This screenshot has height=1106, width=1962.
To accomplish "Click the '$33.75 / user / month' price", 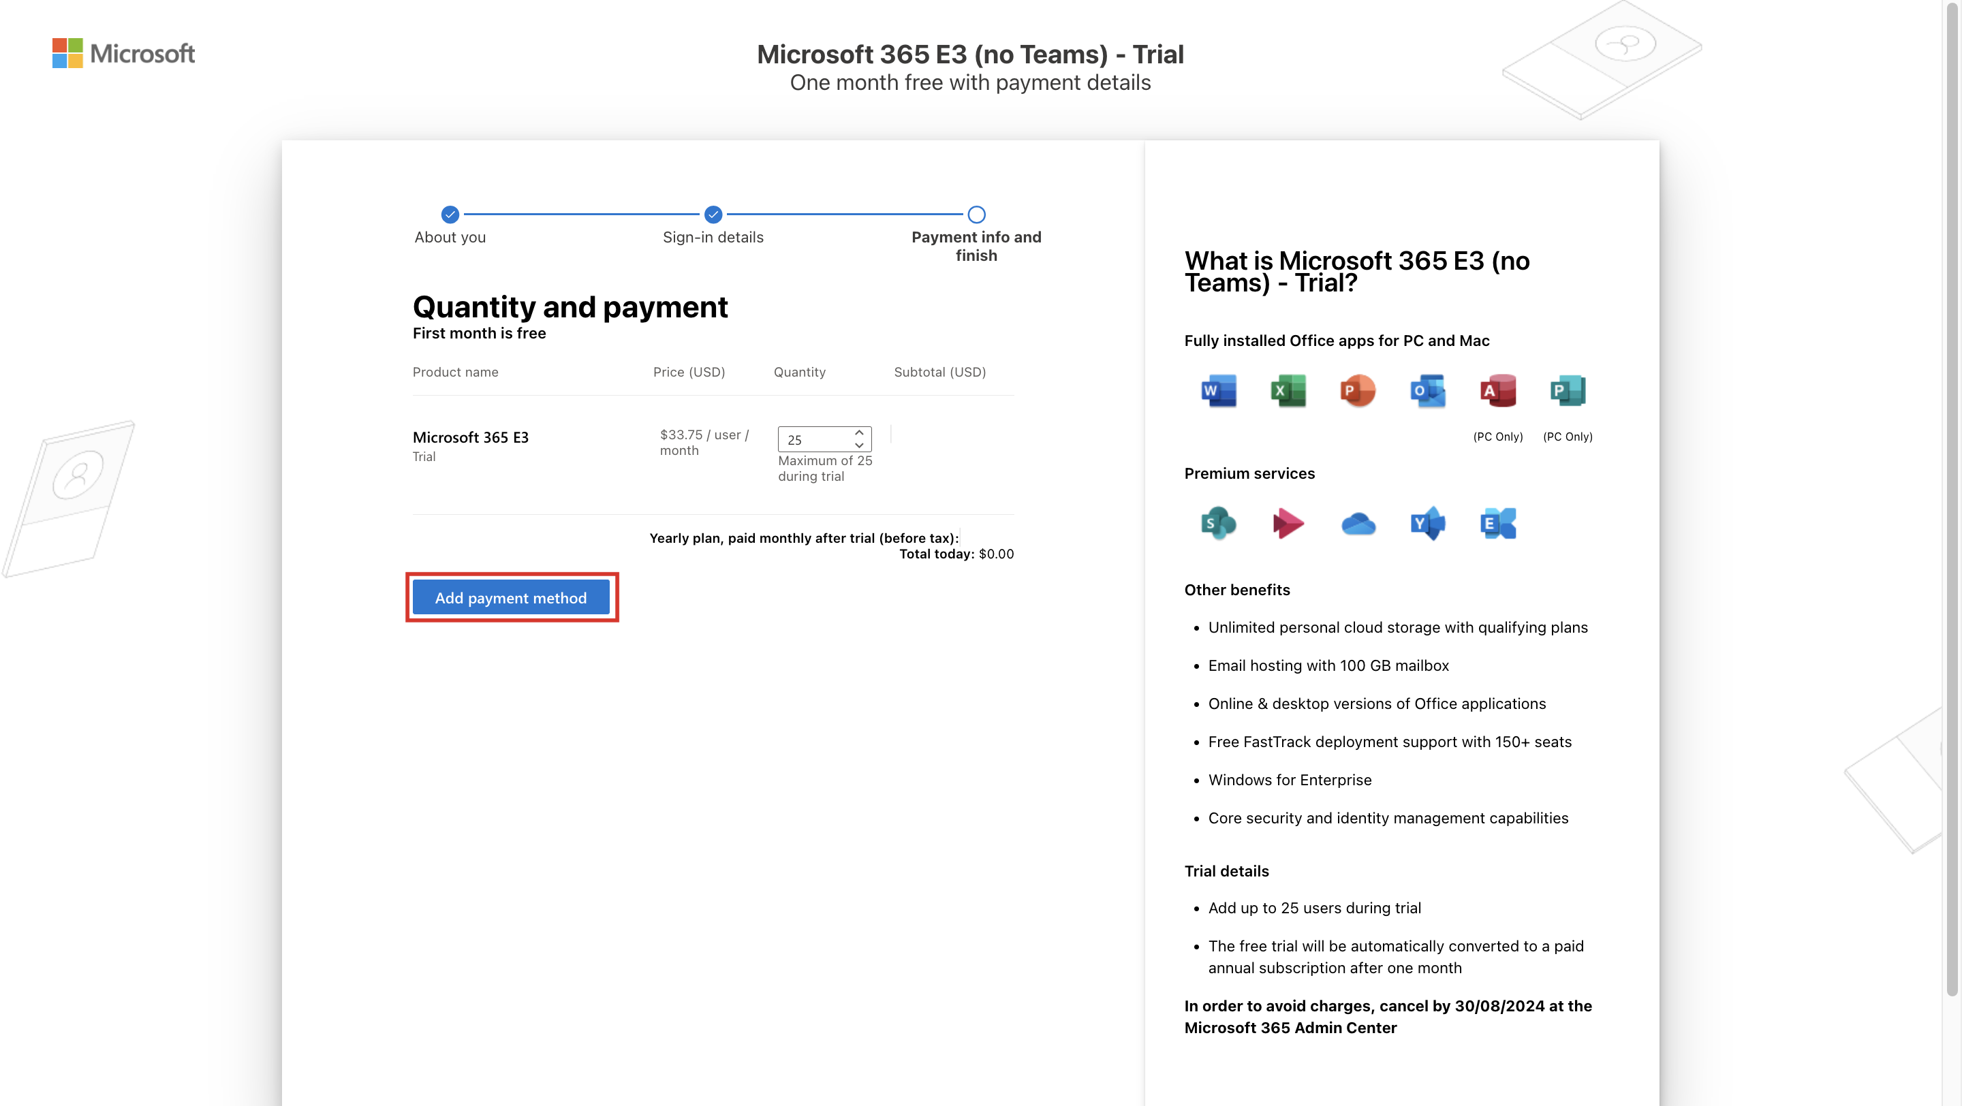I will tap(704, 442).
